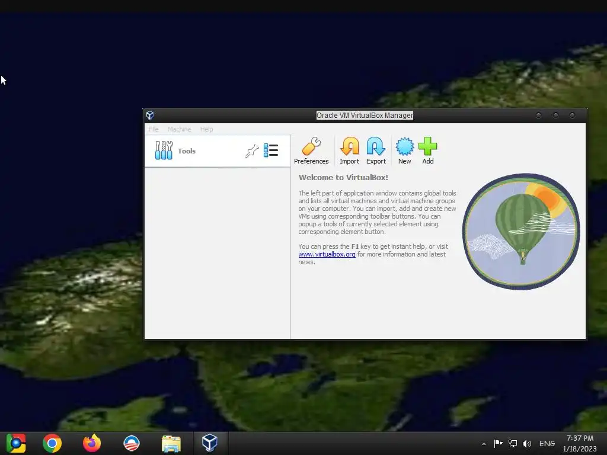
Task: Open Google Chrome from taskbar
Action: tap(52, 443)
